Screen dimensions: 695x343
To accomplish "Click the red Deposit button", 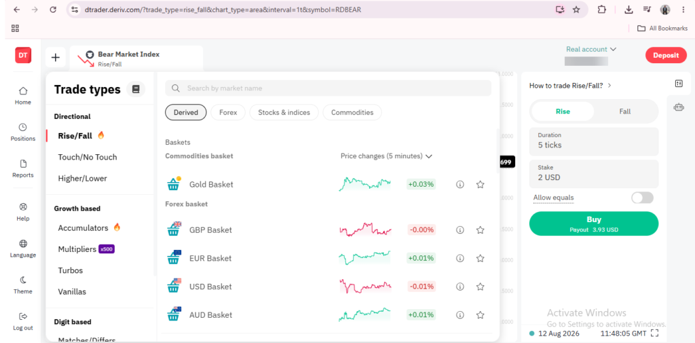I will coord(666,56).
